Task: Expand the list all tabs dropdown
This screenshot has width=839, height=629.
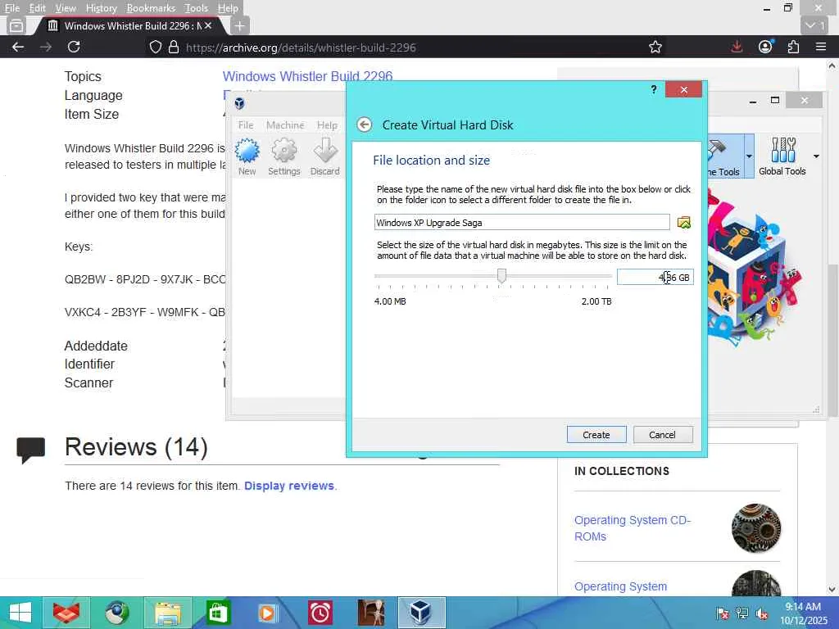Action: click(815, 25)
